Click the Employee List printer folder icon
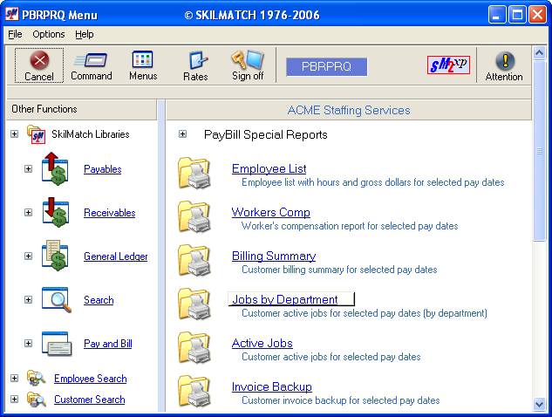Screen dimensions: 552x417 pyautogui.click(x=194, y=173)
